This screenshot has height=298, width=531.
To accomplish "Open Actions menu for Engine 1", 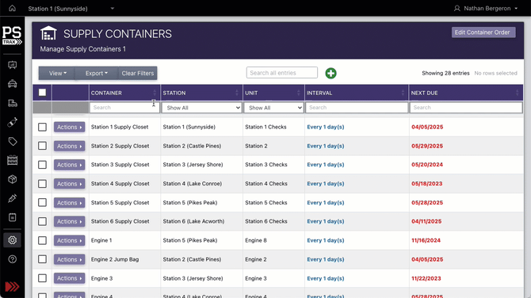I will pos(69,240).
